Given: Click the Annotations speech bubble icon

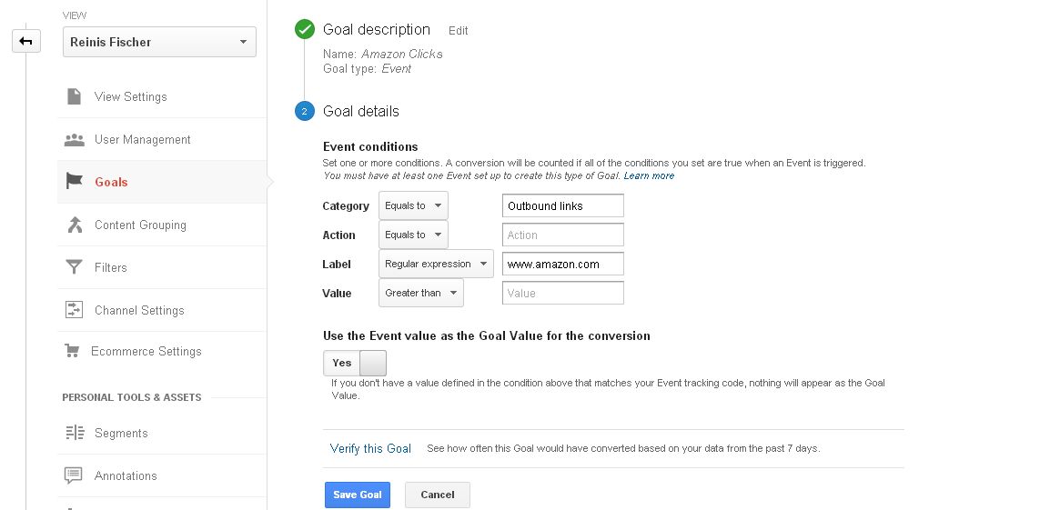Looking at the screenshot, I should pos(74,475).
